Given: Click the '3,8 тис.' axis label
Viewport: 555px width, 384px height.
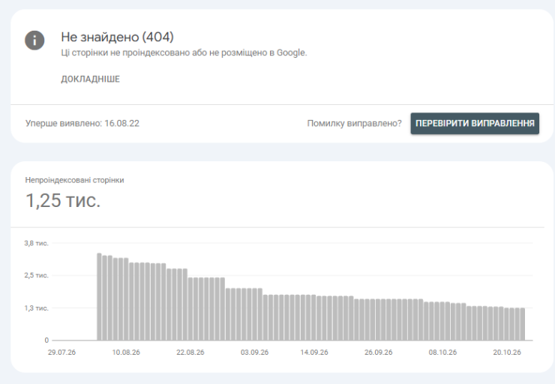Looking at the screenshot, I should (x=36, y=243).
